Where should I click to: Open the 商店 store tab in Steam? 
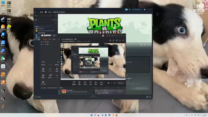[x=42, y=12]
